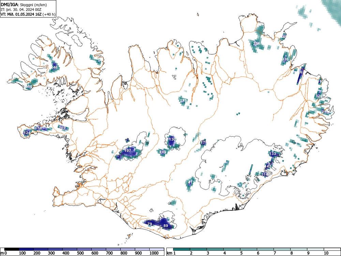Select the white 9–10 km legend swatch
Viewport: 341px width, 256px height.
click(315, 249)
